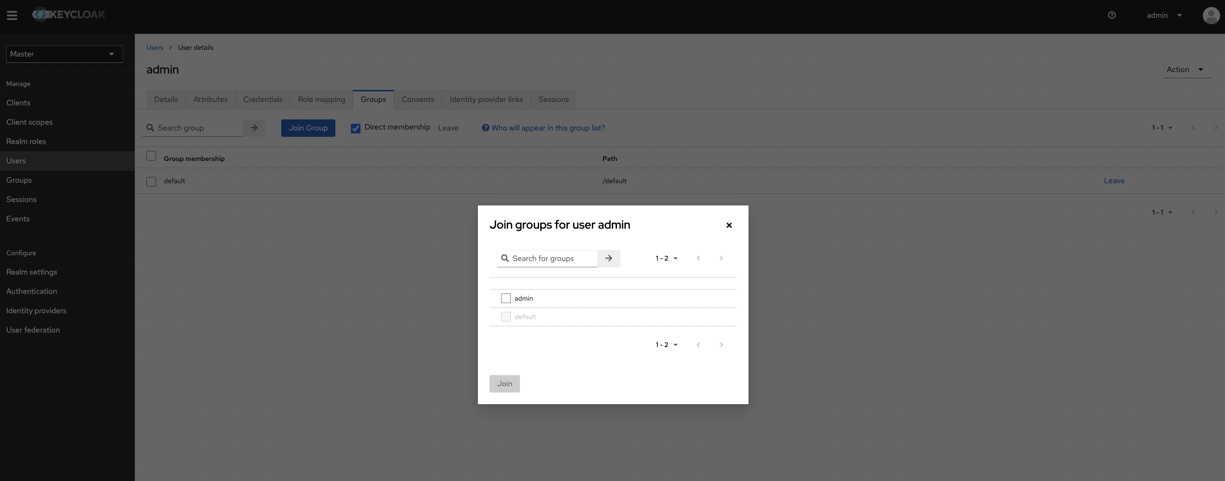Open the 1-2 per-page dropdown in dialog

[666, 258]
